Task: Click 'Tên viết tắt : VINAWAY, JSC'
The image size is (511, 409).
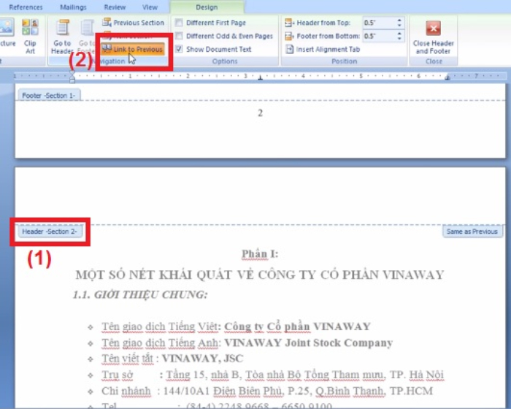Action: click(172, 359)
